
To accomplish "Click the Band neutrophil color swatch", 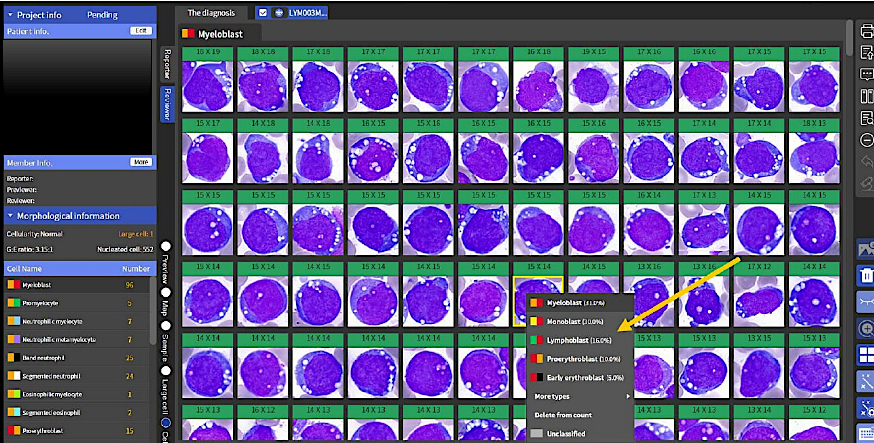I will (x=14, y=358).
